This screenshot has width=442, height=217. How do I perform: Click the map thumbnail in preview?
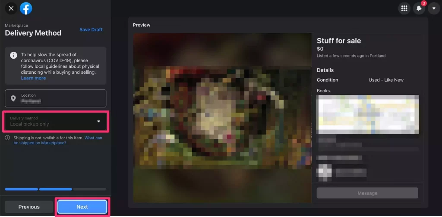[x=367, y=113]
